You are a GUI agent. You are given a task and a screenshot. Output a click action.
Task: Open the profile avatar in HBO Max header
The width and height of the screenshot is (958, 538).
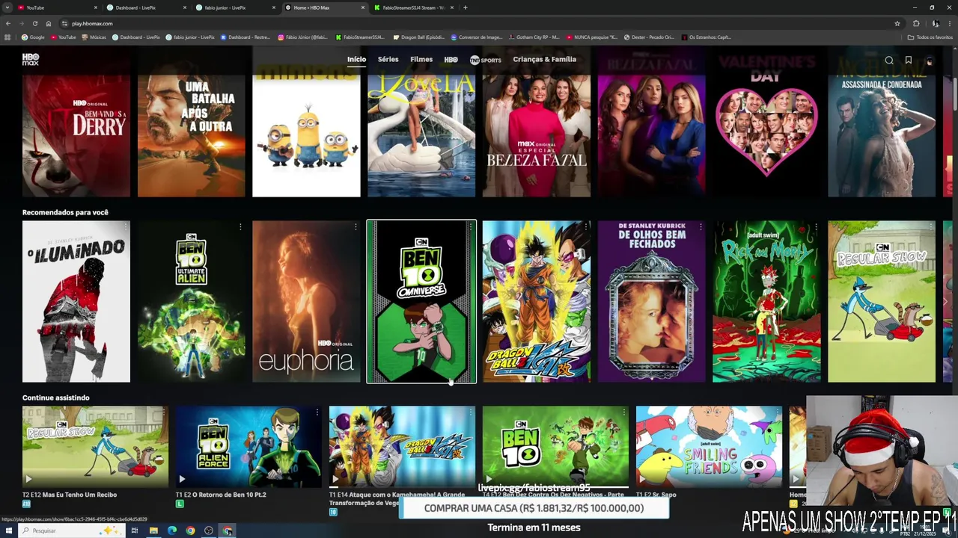point(930,61)
